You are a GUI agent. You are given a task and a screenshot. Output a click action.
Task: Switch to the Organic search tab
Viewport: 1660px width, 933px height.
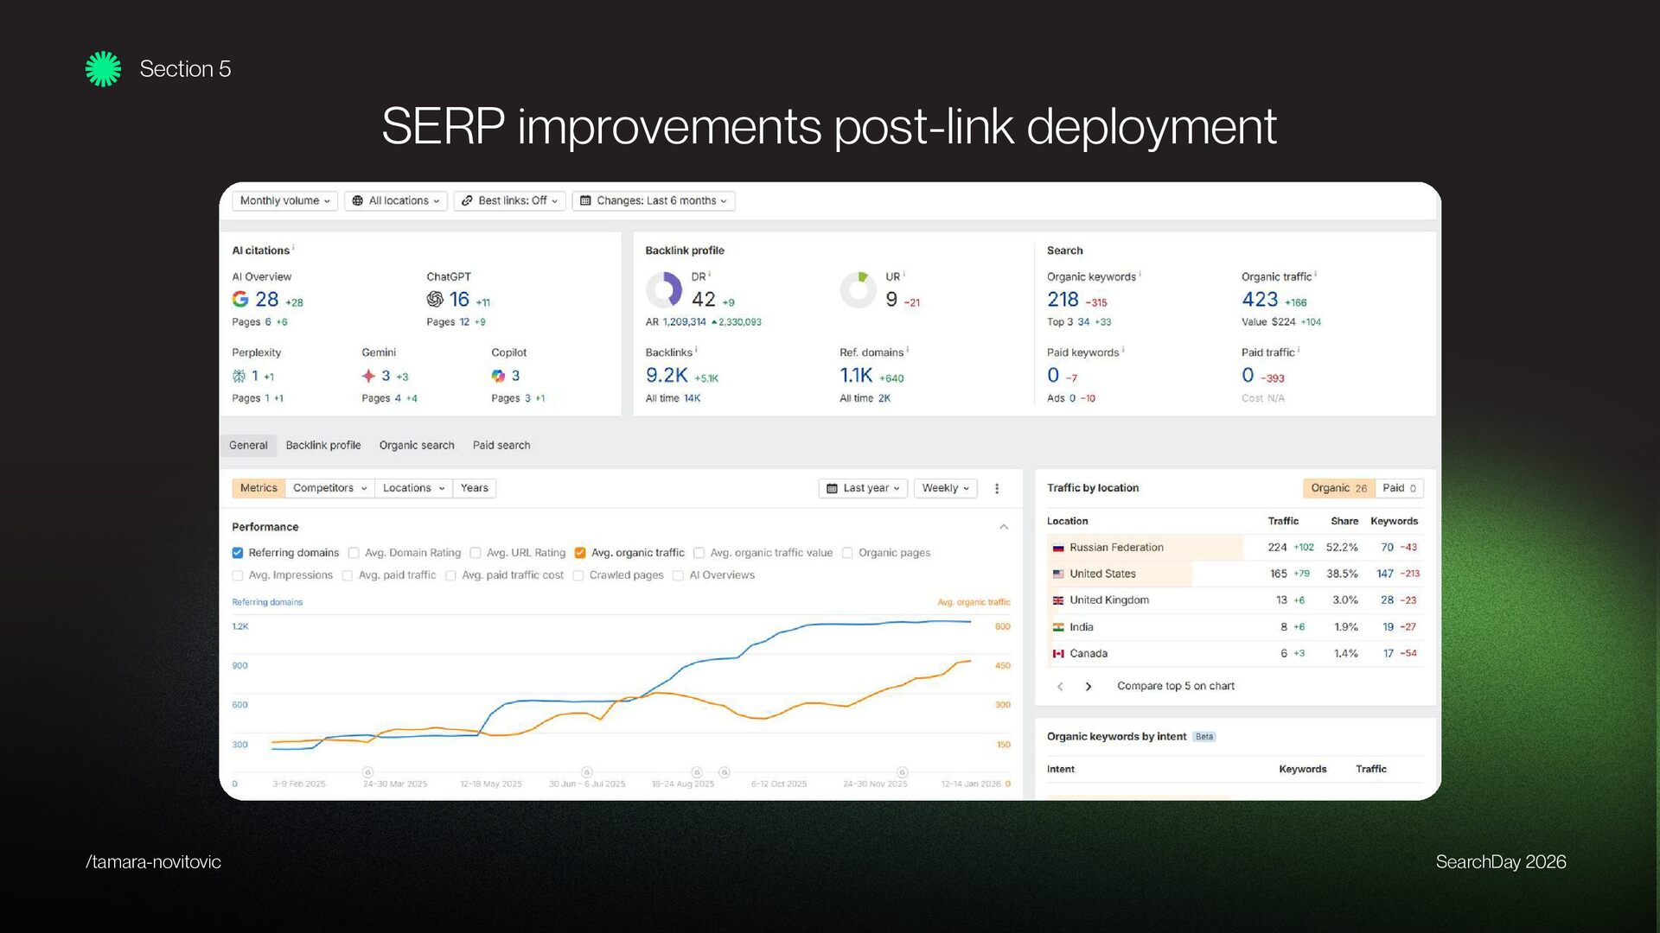click(x=417, y=445)
